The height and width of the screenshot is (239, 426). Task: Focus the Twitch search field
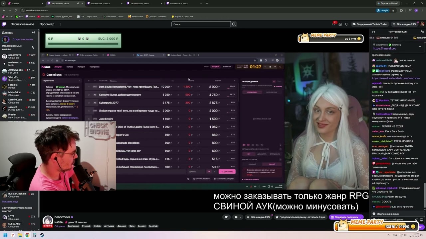pyautogui.click(x=201, y=24)
